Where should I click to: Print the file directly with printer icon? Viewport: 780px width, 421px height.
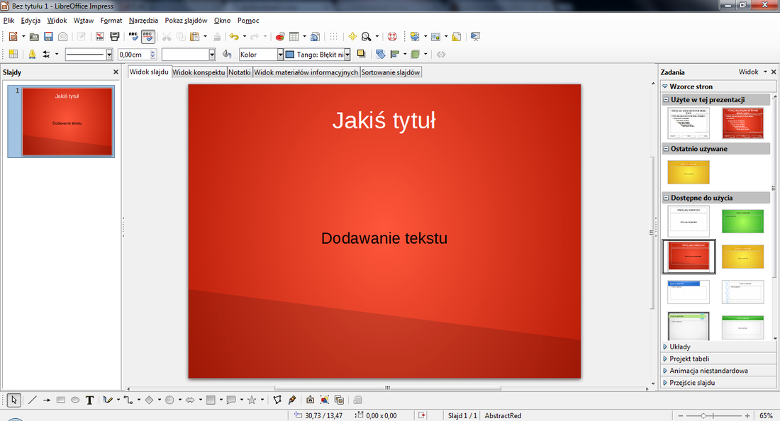[114, 36]
